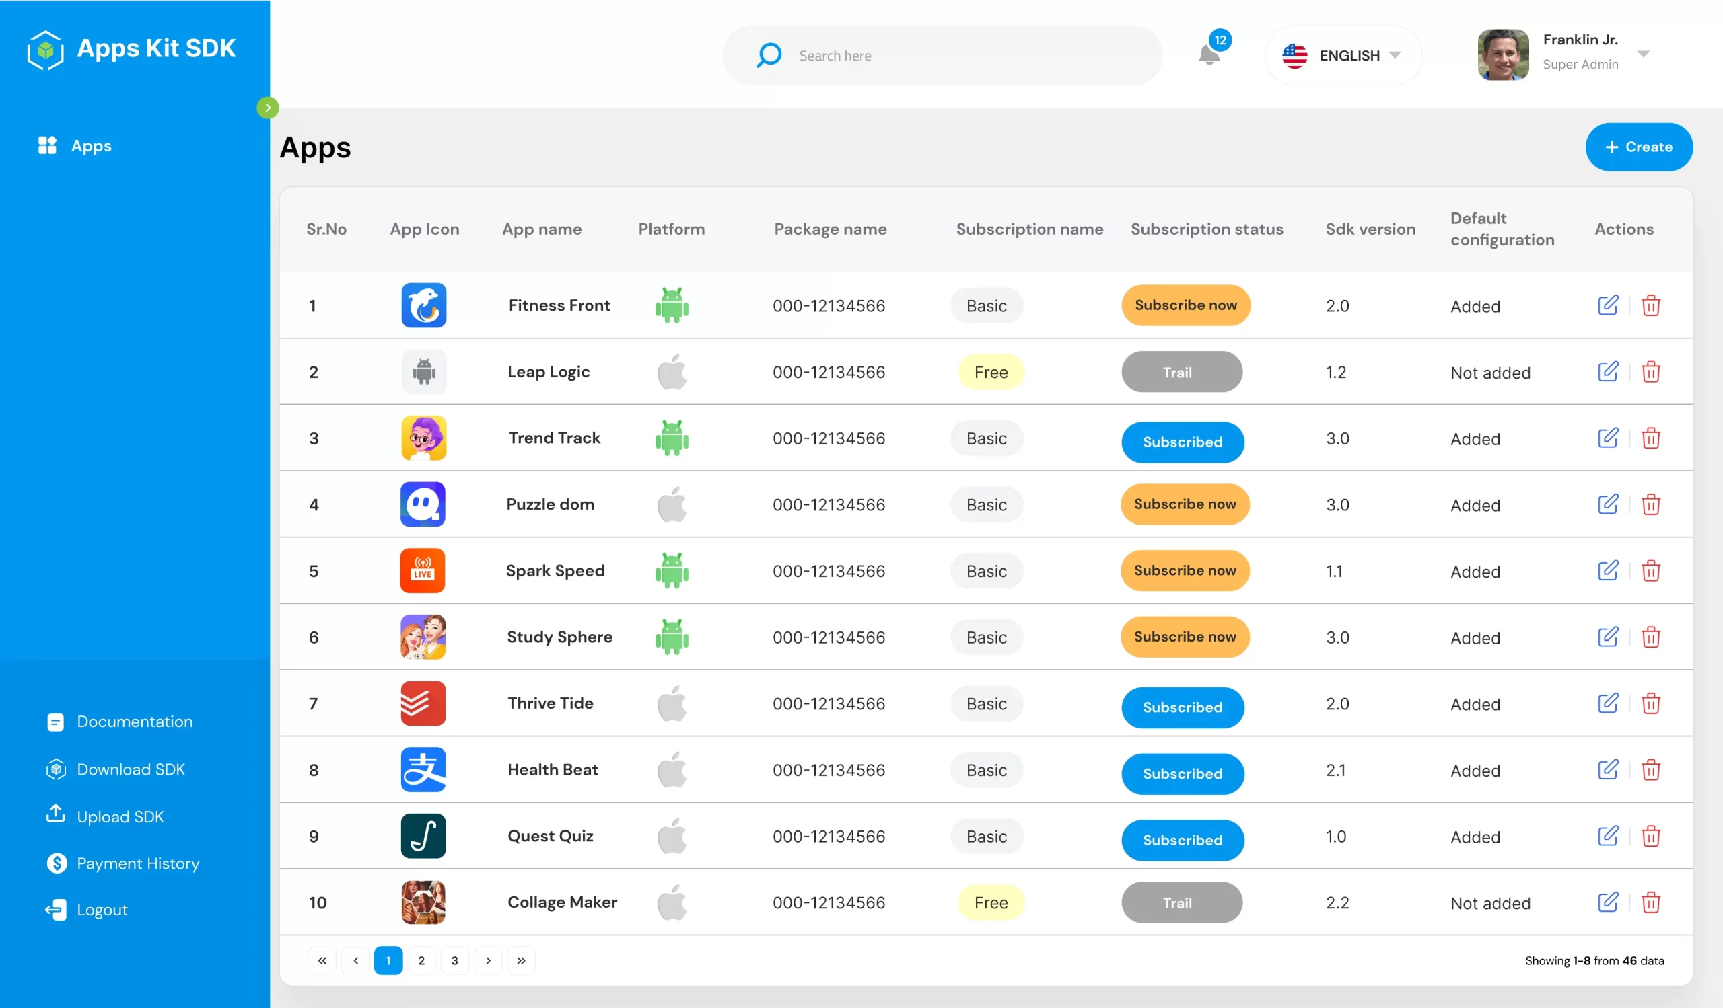Screen dimensions: 1723x1008
Task: Toggle subscription status for Study Sphere
Action: click(1184, 637)
